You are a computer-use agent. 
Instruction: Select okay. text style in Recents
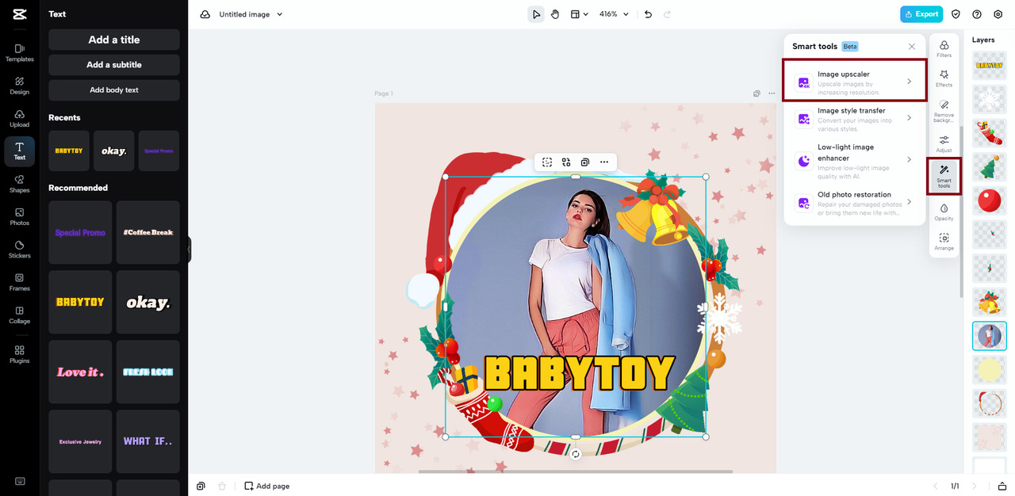(x=113, y=151)
